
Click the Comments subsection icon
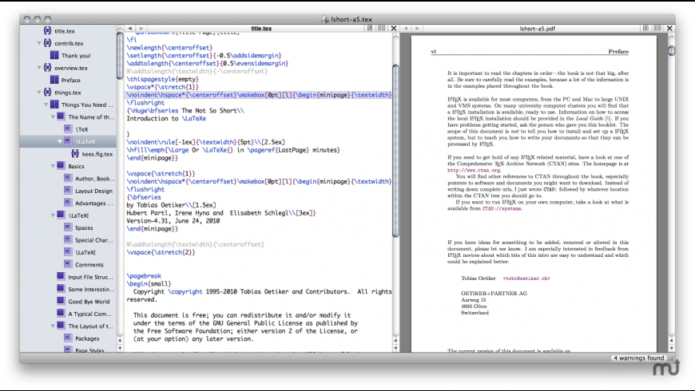tap(68, 264)
